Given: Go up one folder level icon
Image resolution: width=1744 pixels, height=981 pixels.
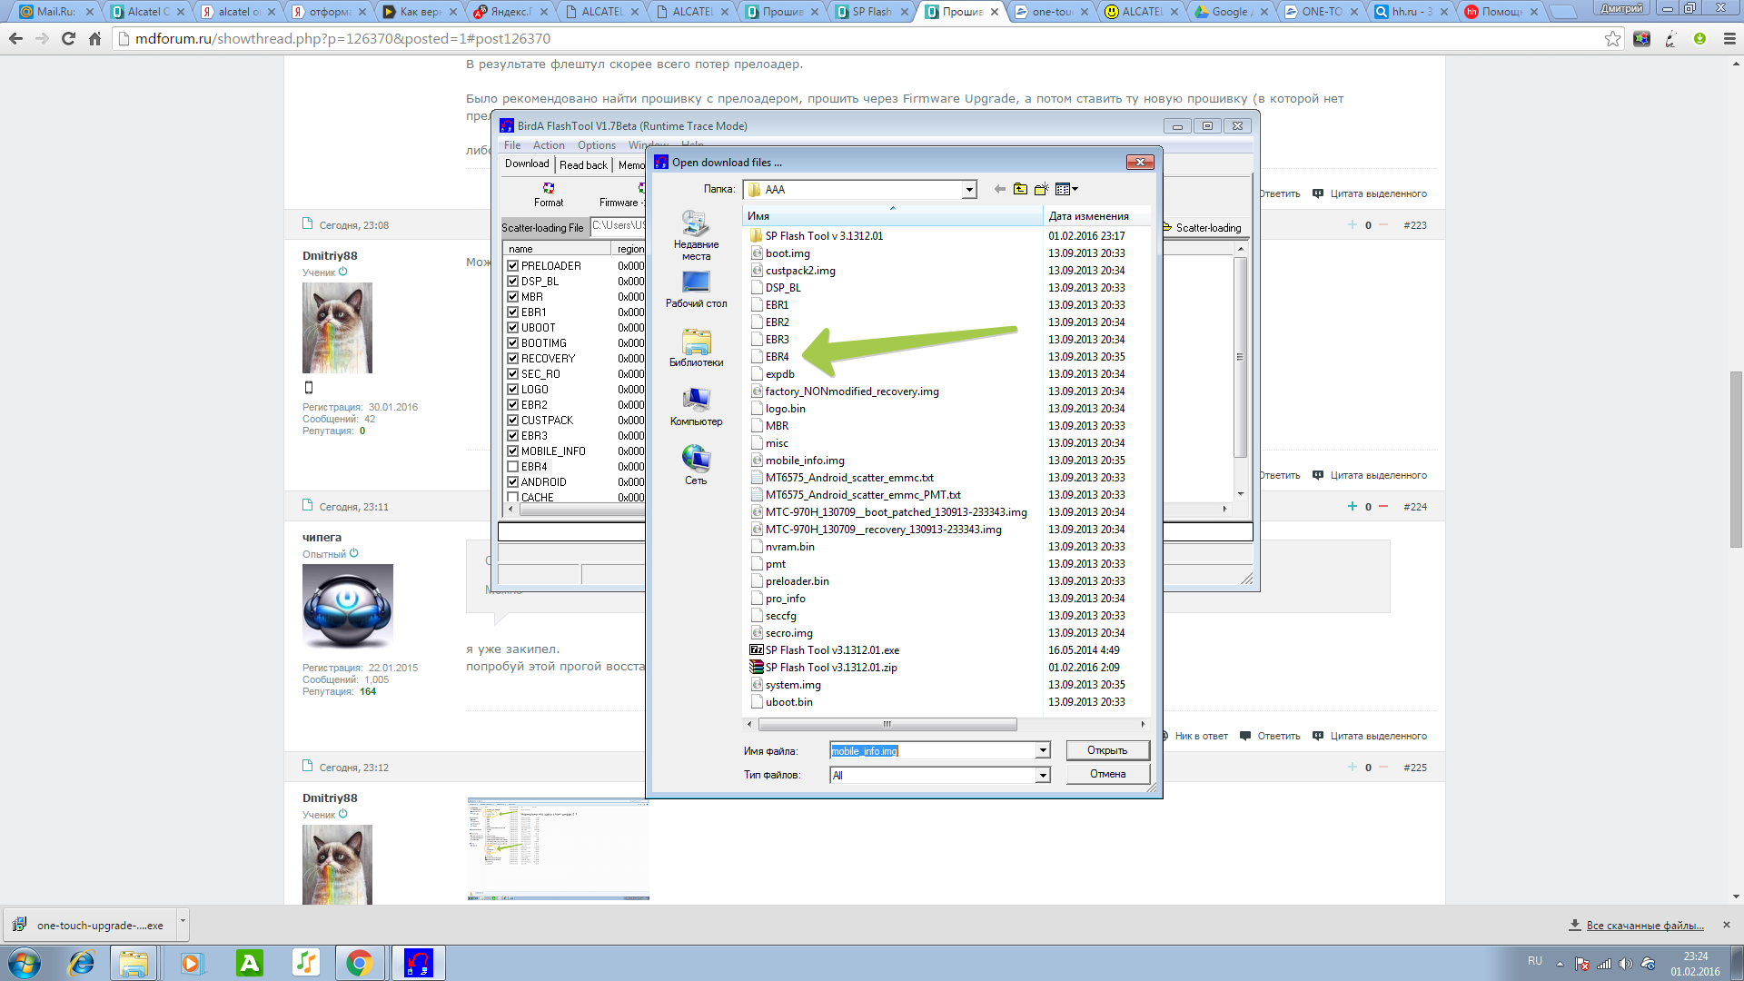Looking at the screenshot, I should [x=1020, y=189].
